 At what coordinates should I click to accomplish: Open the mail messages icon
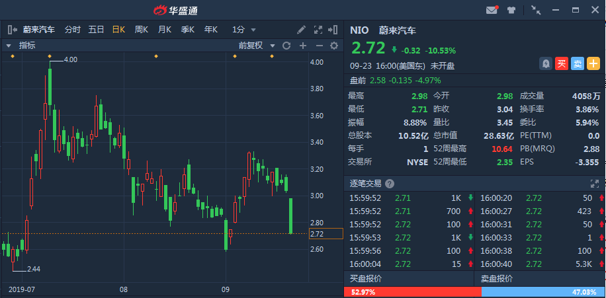point(492,10)
